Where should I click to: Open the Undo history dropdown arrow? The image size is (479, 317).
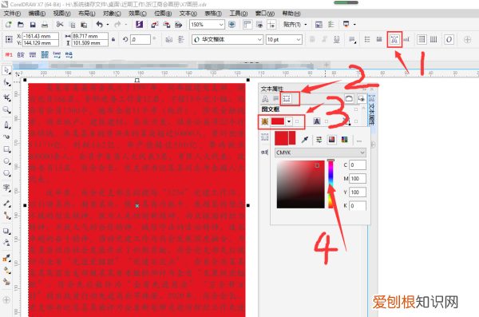(x=108, y=25)
